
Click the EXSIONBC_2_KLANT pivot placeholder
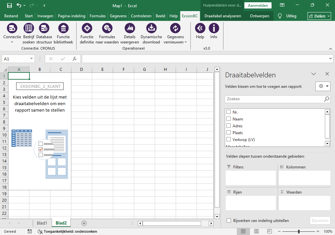40,86
